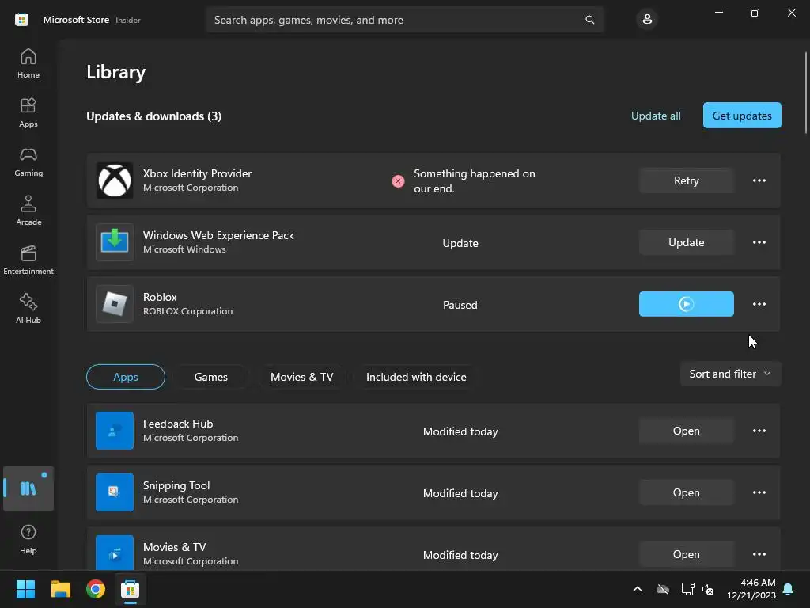The height and width of the screenshot is (608, 810).
Task: Open the Windows Start menu
Action: [x=25, y=589]
